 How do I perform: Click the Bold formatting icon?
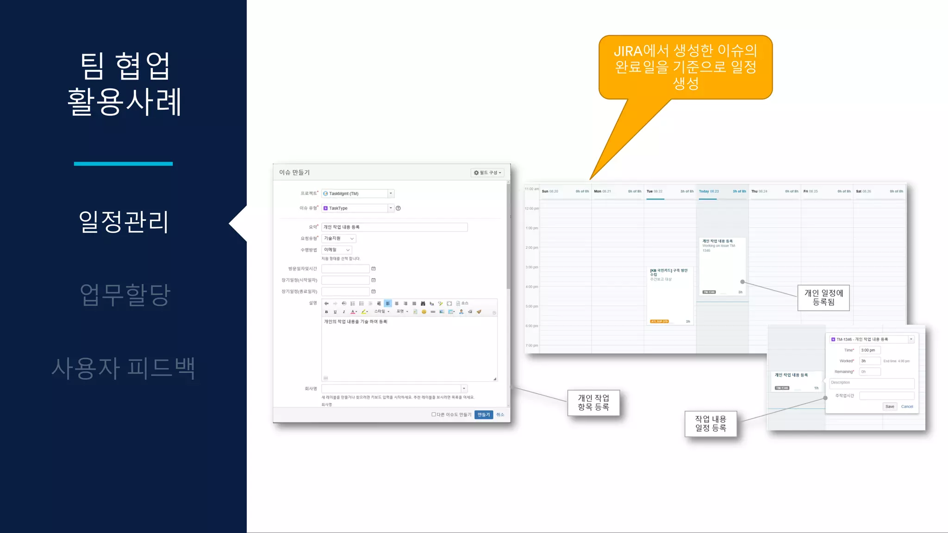tap(326, 312)
